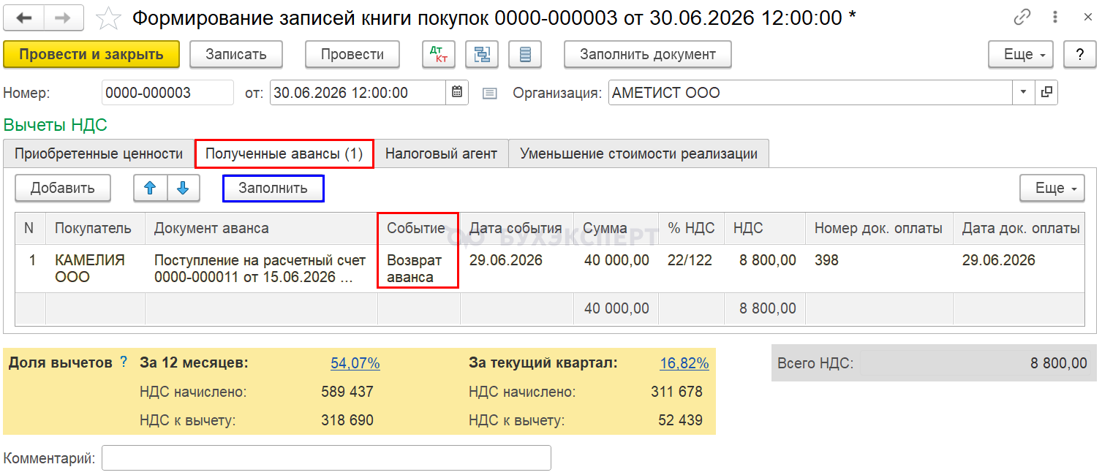
Task: Click Провести и закрыть button
Action: (91, 54)
